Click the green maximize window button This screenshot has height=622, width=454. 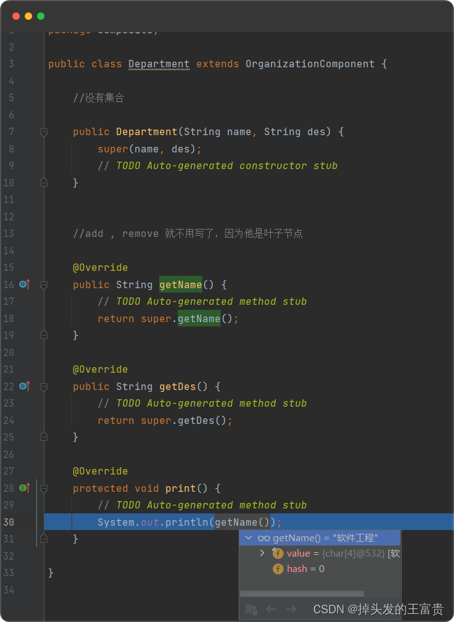(x=41, y=16)
